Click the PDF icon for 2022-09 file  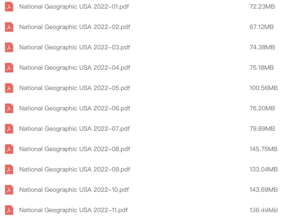click(9, 169)
